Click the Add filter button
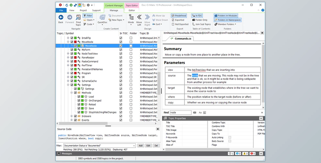This screenshot has height=163, width=321. click(140, 145)
